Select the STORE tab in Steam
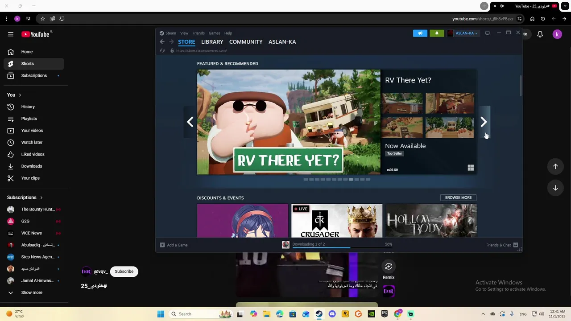 (x=186, y=42)
